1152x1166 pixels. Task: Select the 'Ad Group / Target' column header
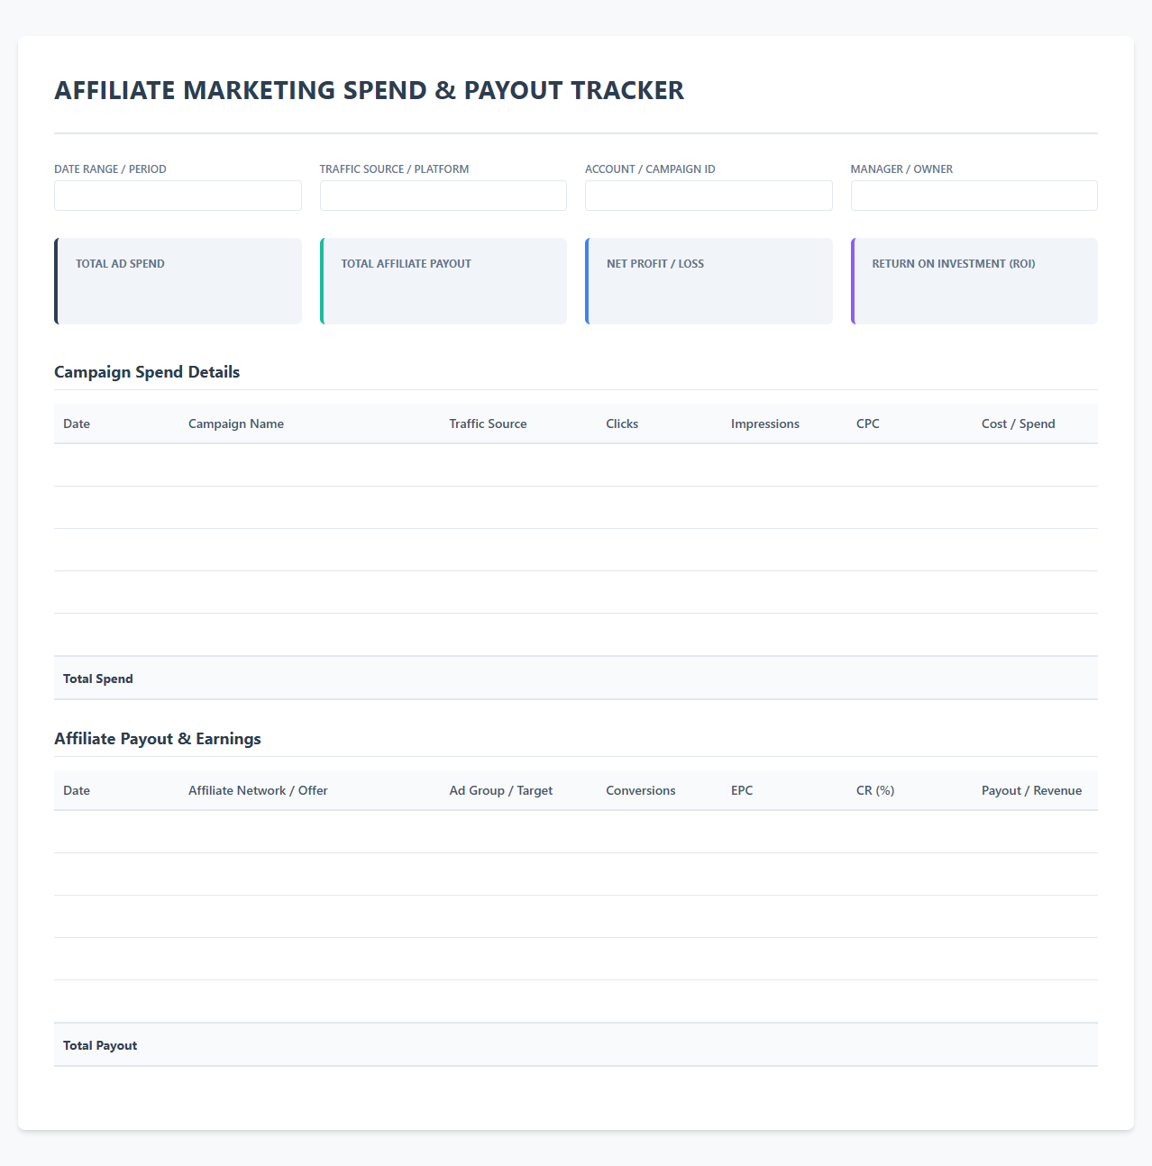click(501, 790)
